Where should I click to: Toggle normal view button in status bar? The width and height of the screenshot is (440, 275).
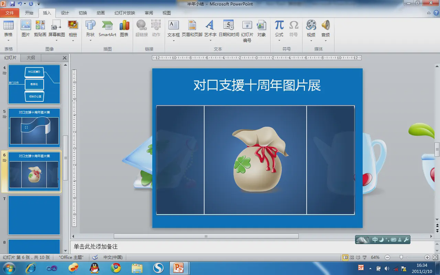coord(345,257)
